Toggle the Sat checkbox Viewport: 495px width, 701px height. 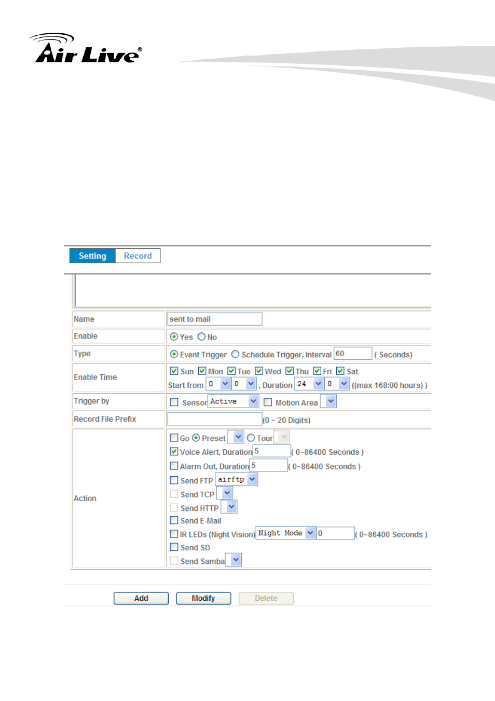[x=340, y=371]
